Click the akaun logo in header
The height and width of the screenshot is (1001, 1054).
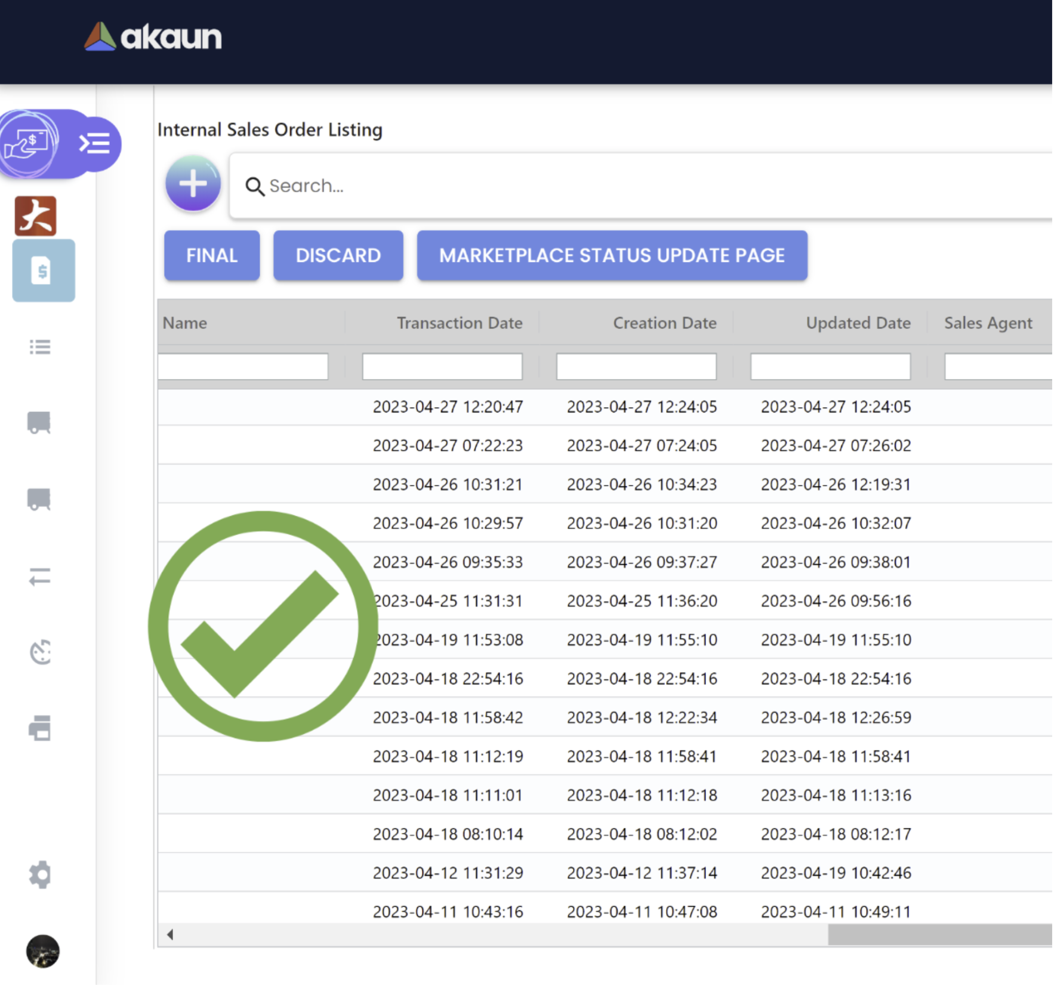(153, 37)
